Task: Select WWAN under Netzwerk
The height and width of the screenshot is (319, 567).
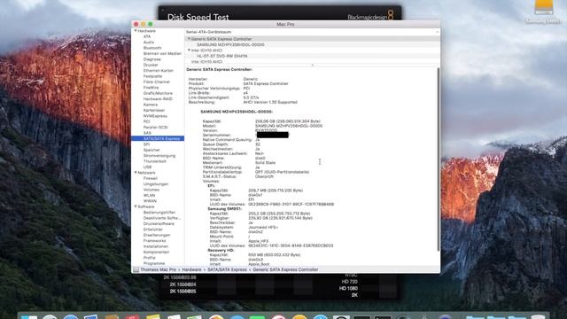Action: (150, 201)
